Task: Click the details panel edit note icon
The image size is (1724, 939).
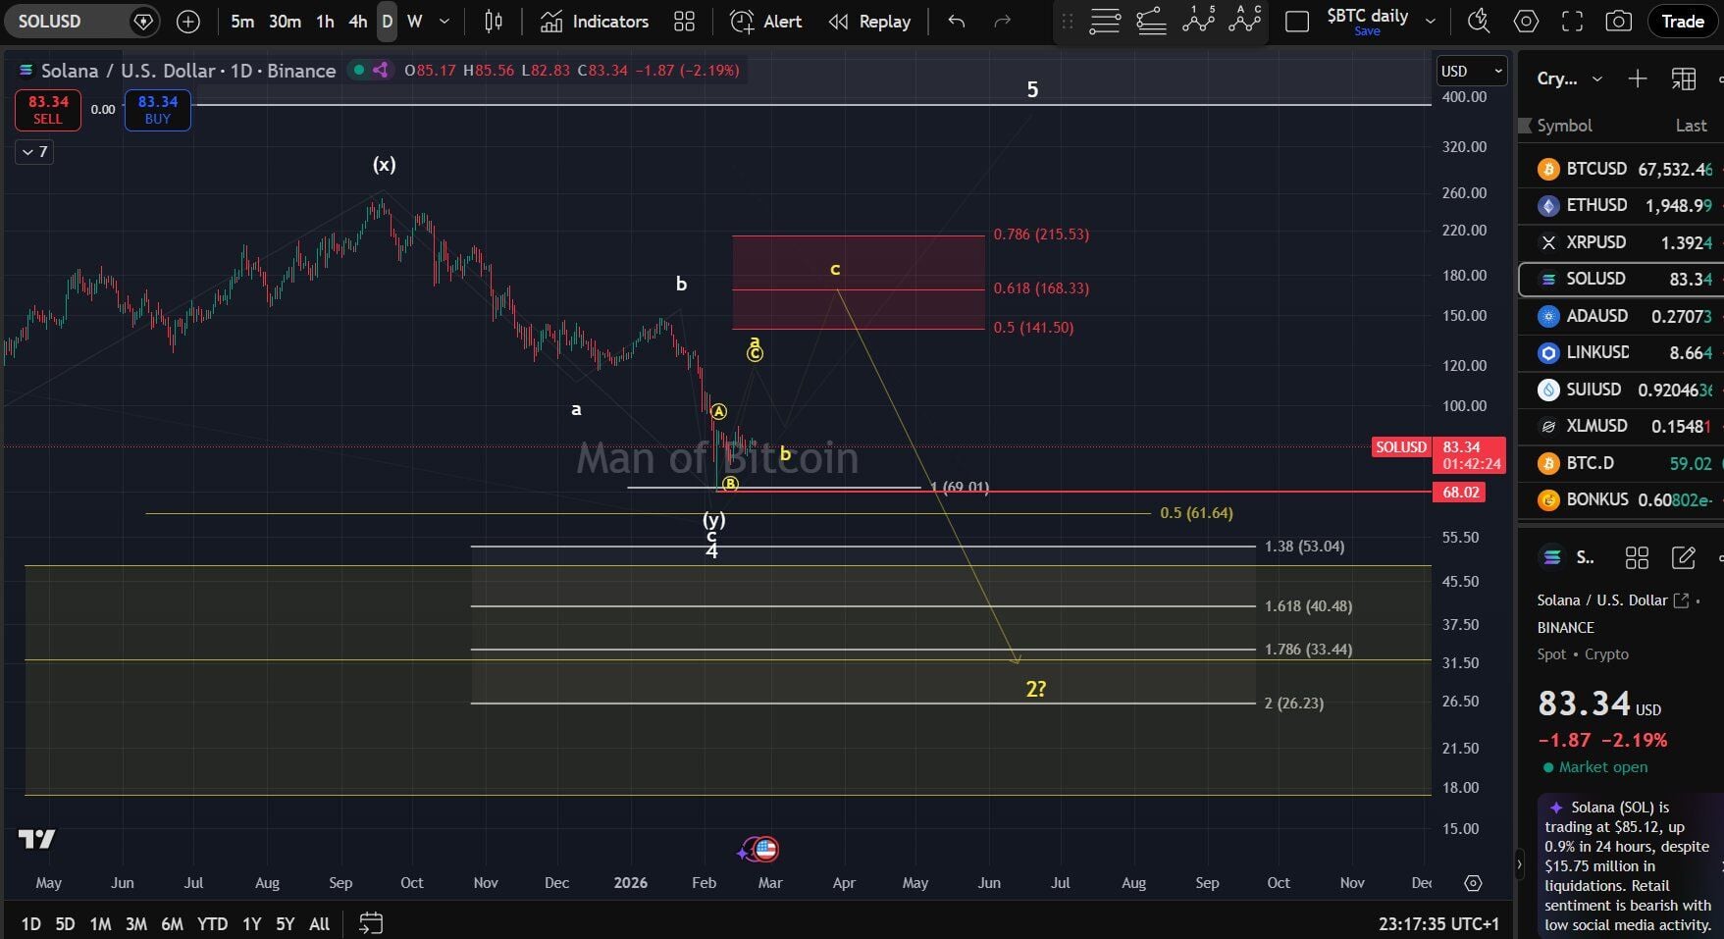Action: pos(1684,557)
